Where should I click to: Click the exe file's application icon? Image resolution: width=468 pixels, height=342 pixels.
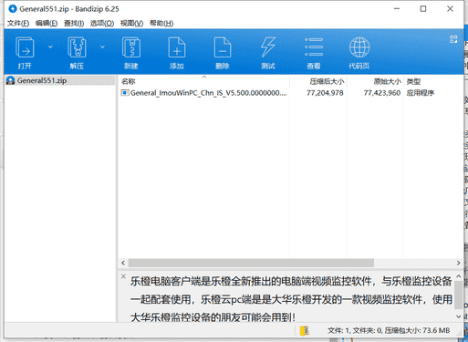(x=125, y=93)
